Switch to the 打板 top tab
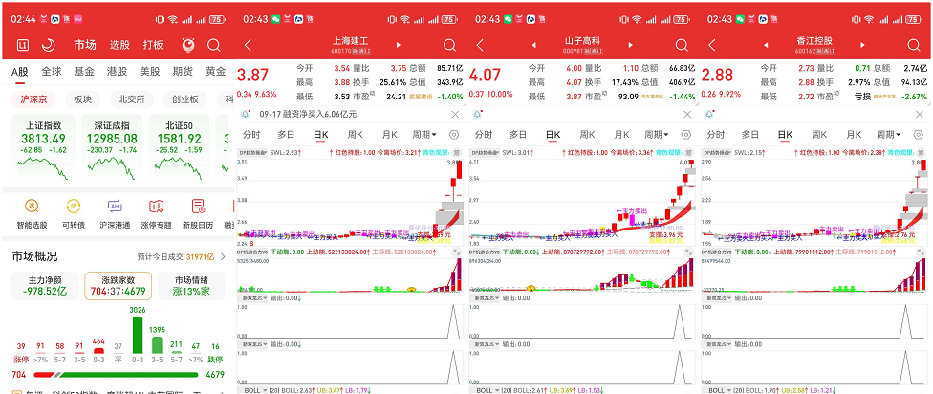933x394 pixels. pyautogui.click(x=153, y=45)
